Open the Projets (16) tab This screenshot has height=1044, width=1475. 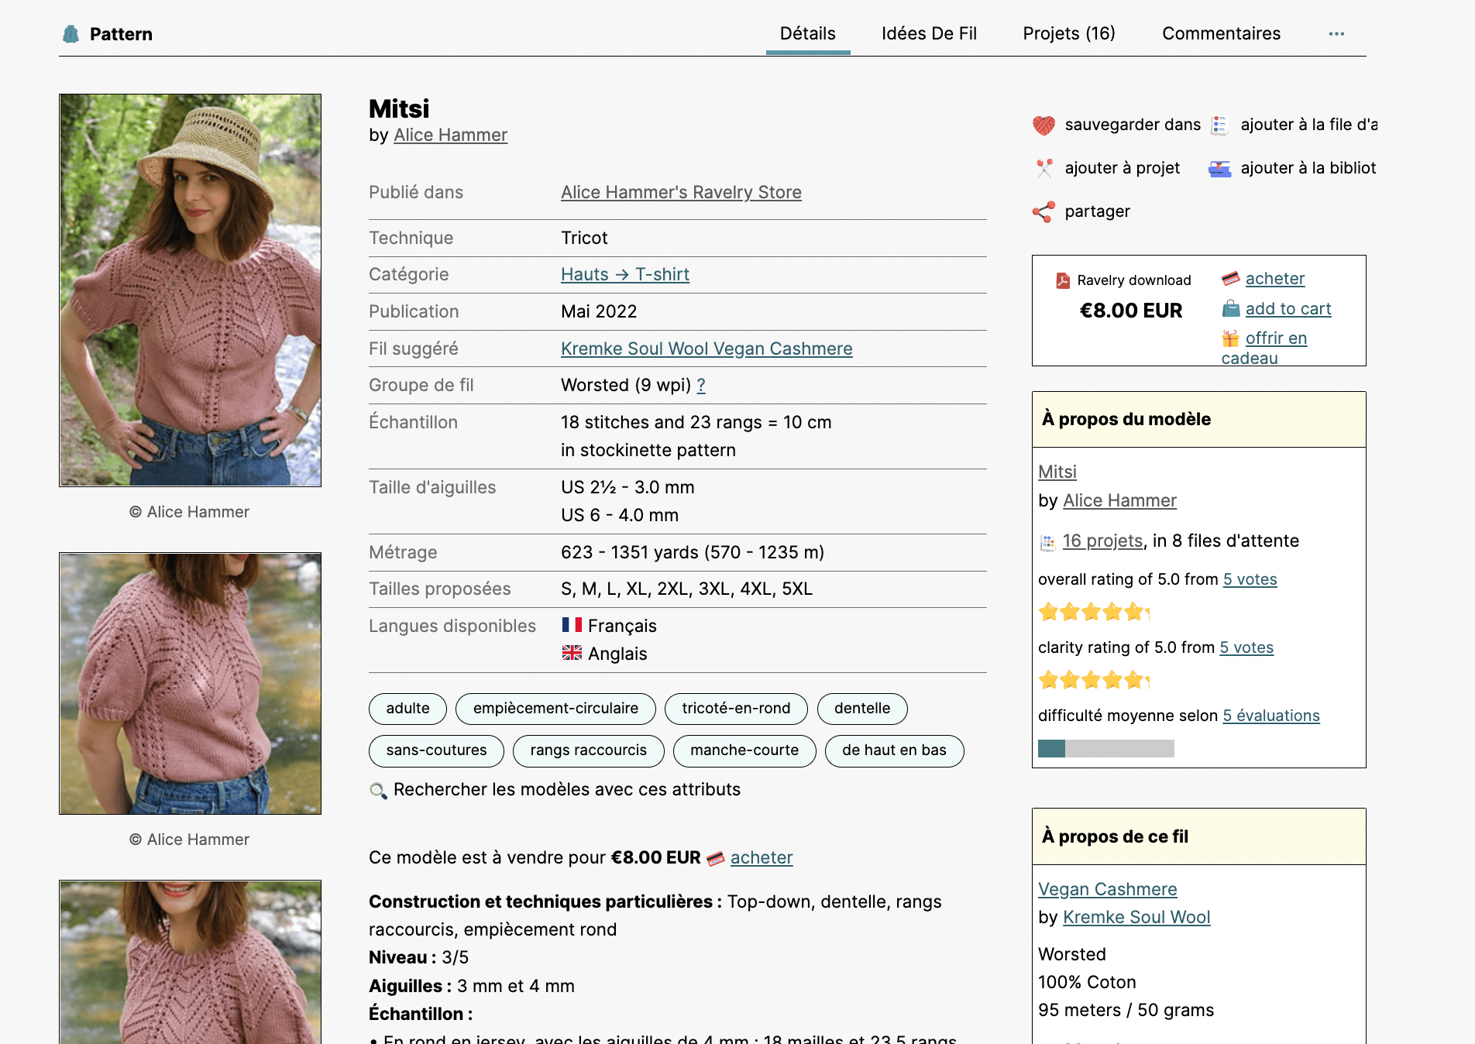pyautogui.click(x=1069, y=34)
